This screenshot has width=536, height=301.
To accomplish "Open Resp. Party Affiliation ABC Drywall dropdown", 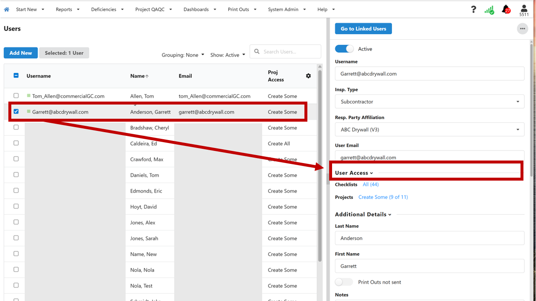I will pyautogui.click(x=430, y=130).
